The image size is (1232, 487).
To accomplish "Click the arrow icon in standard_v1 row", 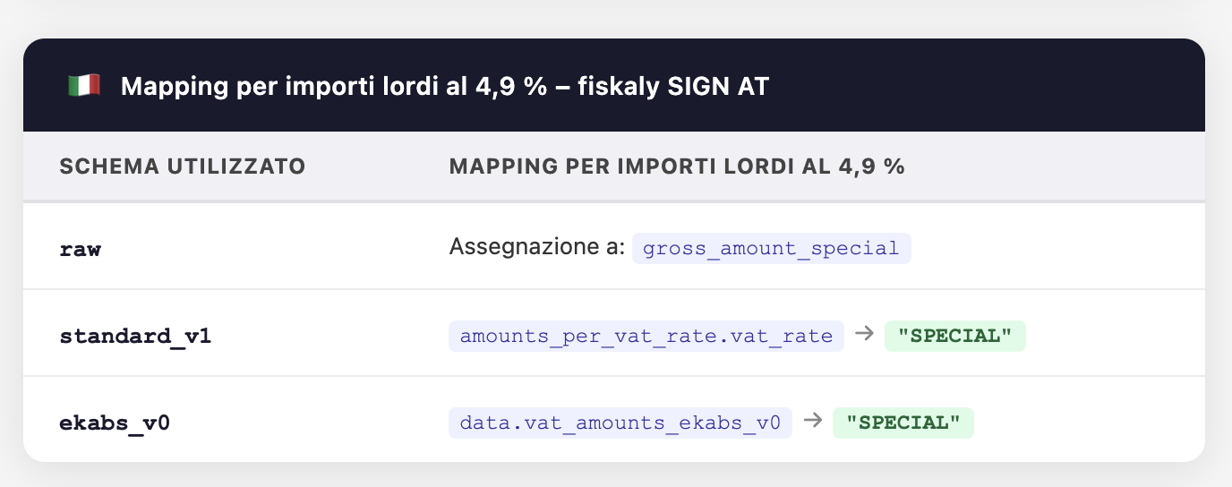I will click(864, 335).
